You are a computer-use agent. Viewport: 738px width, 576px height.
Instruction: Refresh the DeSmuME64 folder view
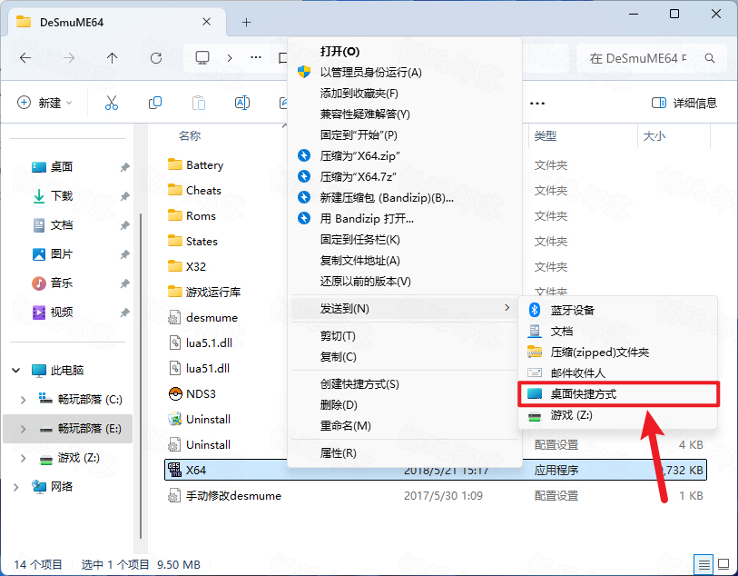[x=156, y=58]
